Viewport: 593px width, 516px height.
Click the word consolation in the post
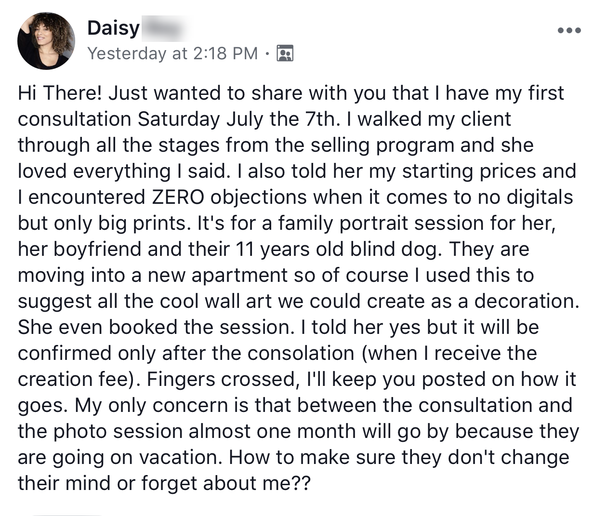click(301, 353)
